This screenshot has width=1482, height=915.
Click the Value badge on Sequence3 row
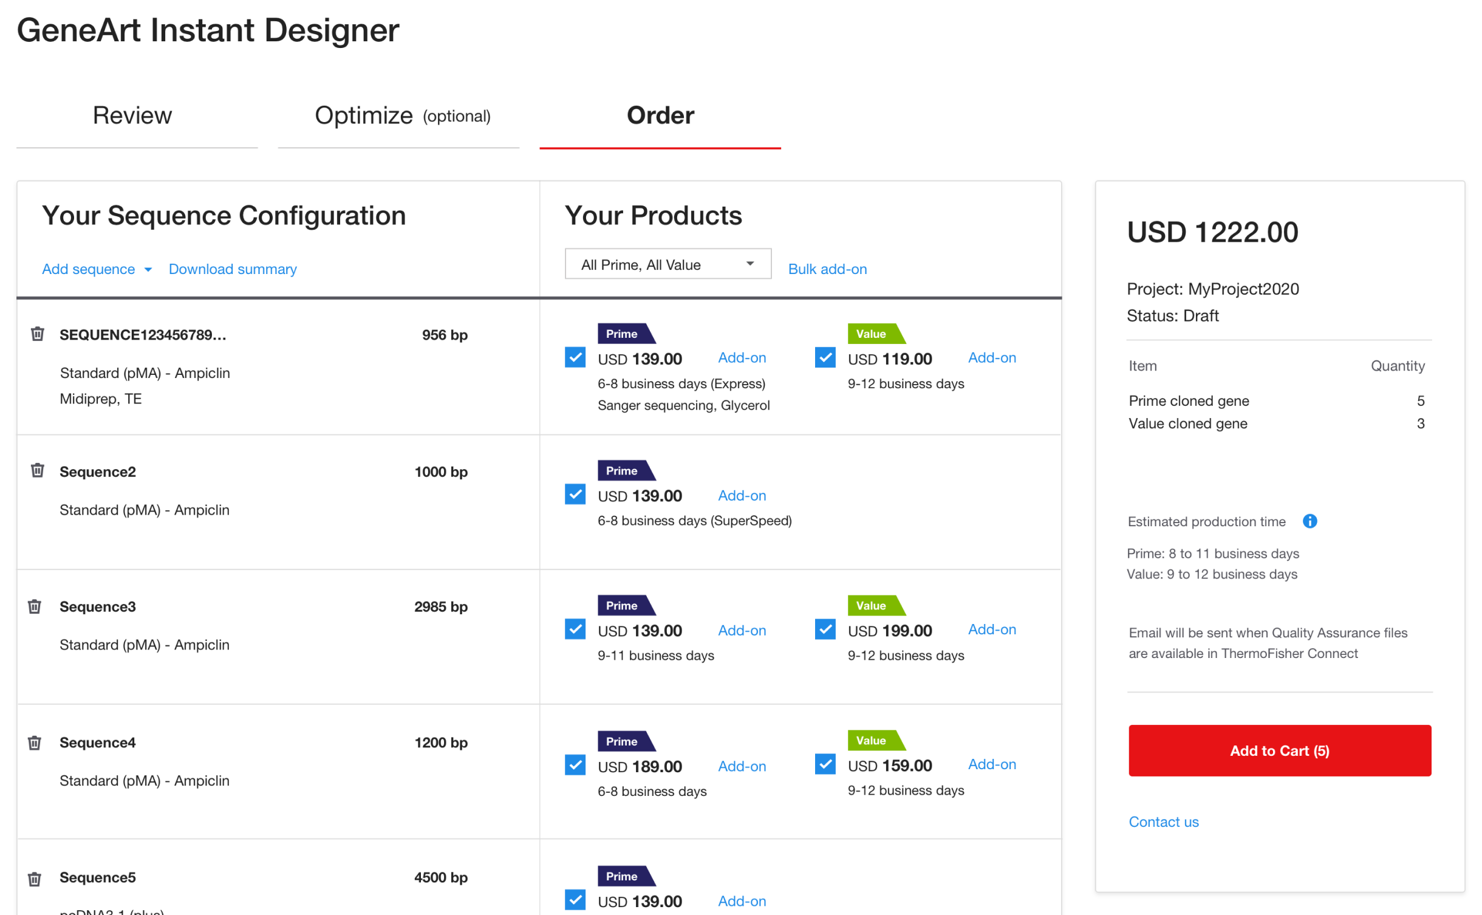pyautogui.click(x=876, y=605)
